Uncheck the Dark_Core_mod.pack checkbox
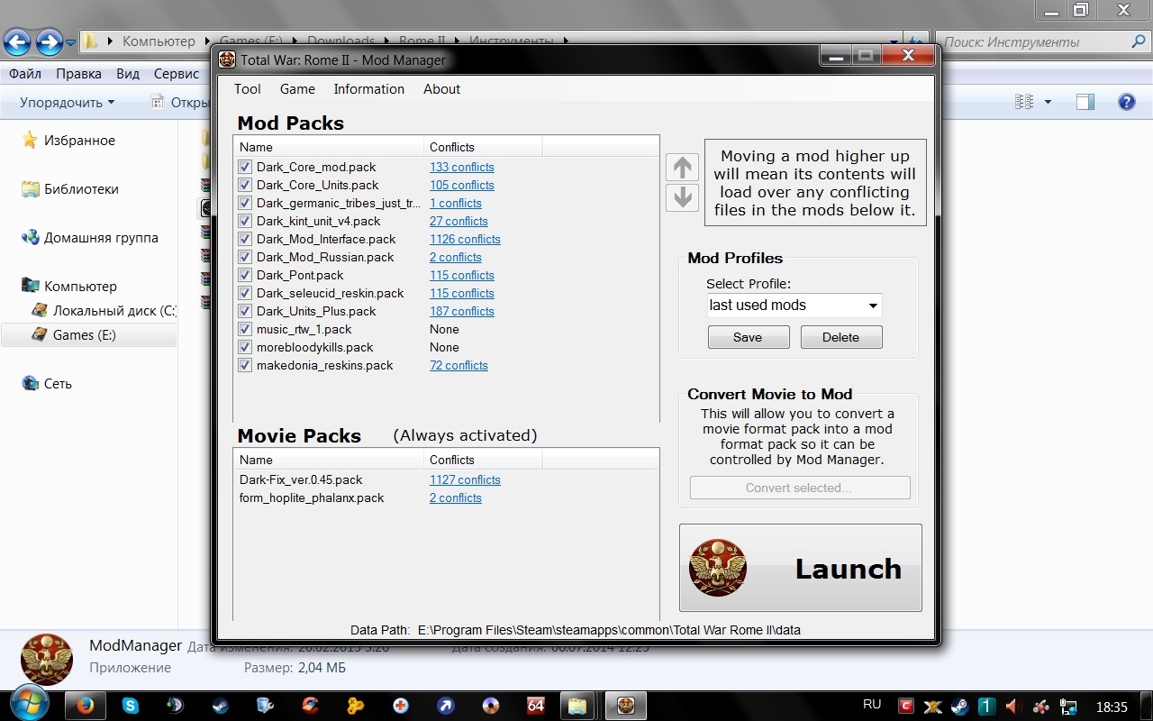Screen dimensions: 1153x721 [x=245, y=167]
